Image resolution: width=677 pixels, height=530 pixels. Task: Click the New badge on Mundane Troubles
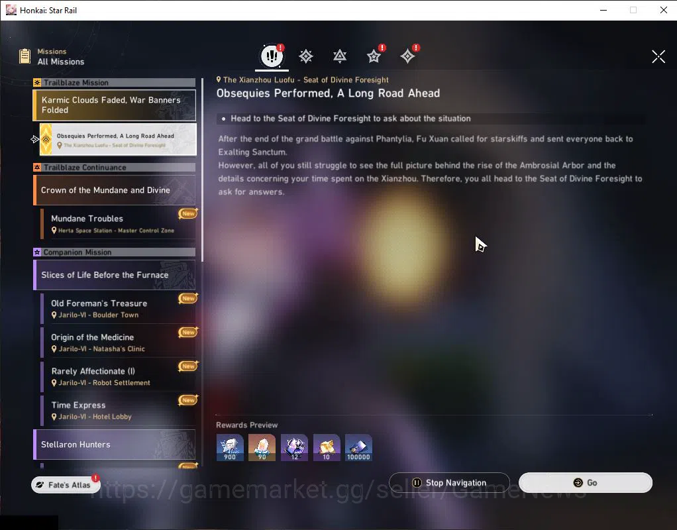pyautogui.click(x=188, y=213)
